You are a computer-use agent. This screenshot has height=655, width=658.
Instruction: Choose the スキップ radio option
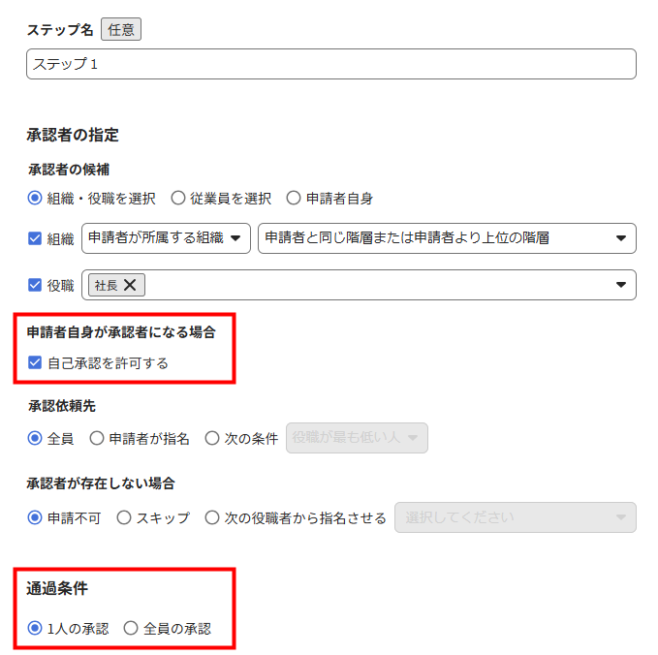(x=124, y=517)
